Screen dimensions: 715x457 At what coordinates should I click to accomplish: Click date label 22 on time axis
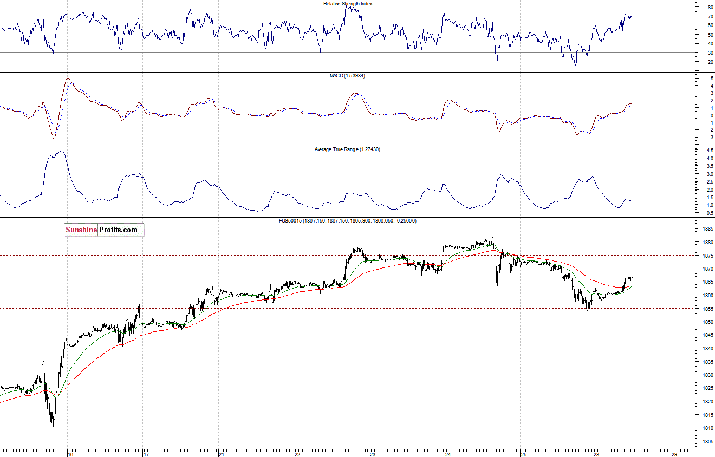(x=297, y=454)
